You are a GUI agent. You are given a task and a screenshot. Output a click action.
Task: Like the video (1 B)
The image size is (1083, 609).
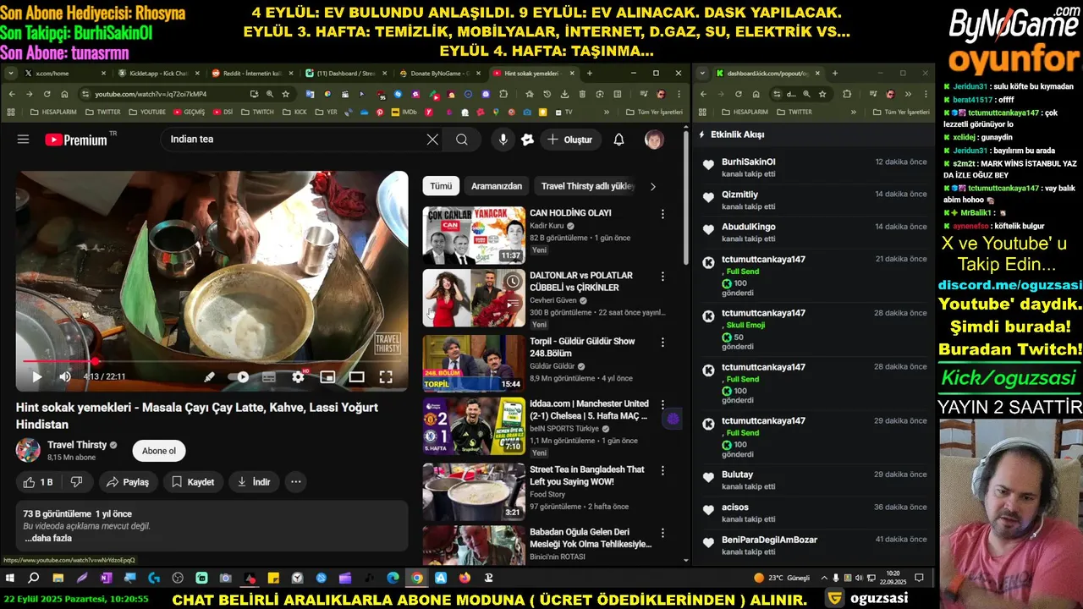point(36,482)
